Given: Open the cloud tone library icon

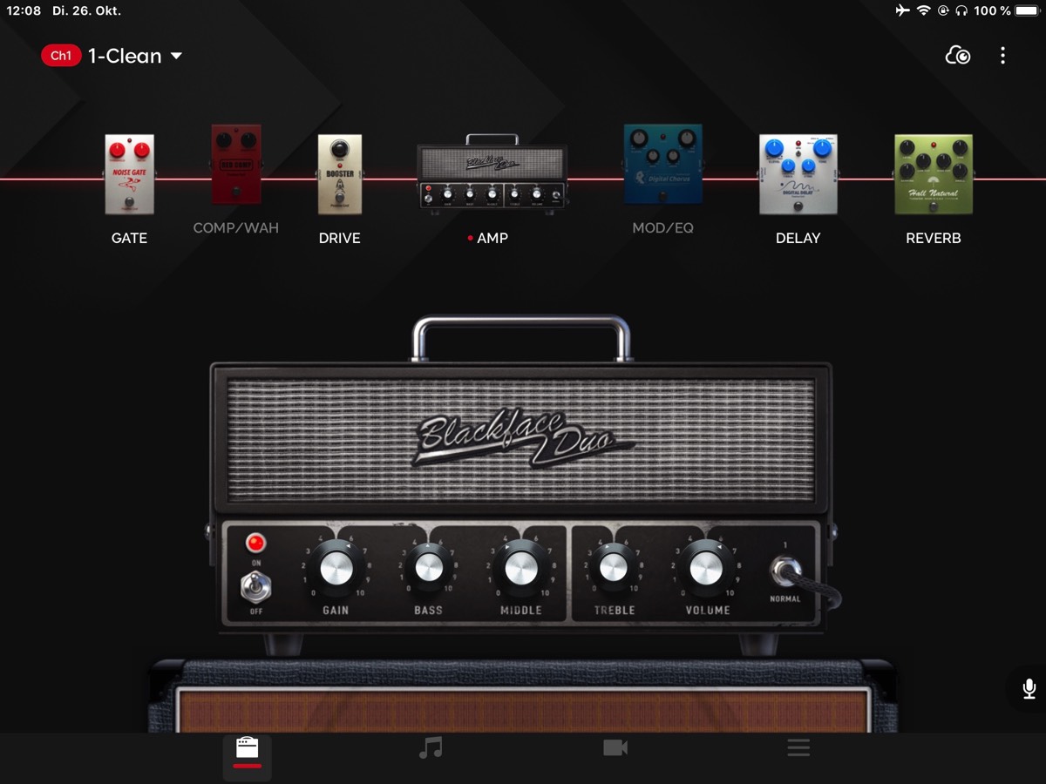Looking at the screenshot, I should [x=958, y=56].
